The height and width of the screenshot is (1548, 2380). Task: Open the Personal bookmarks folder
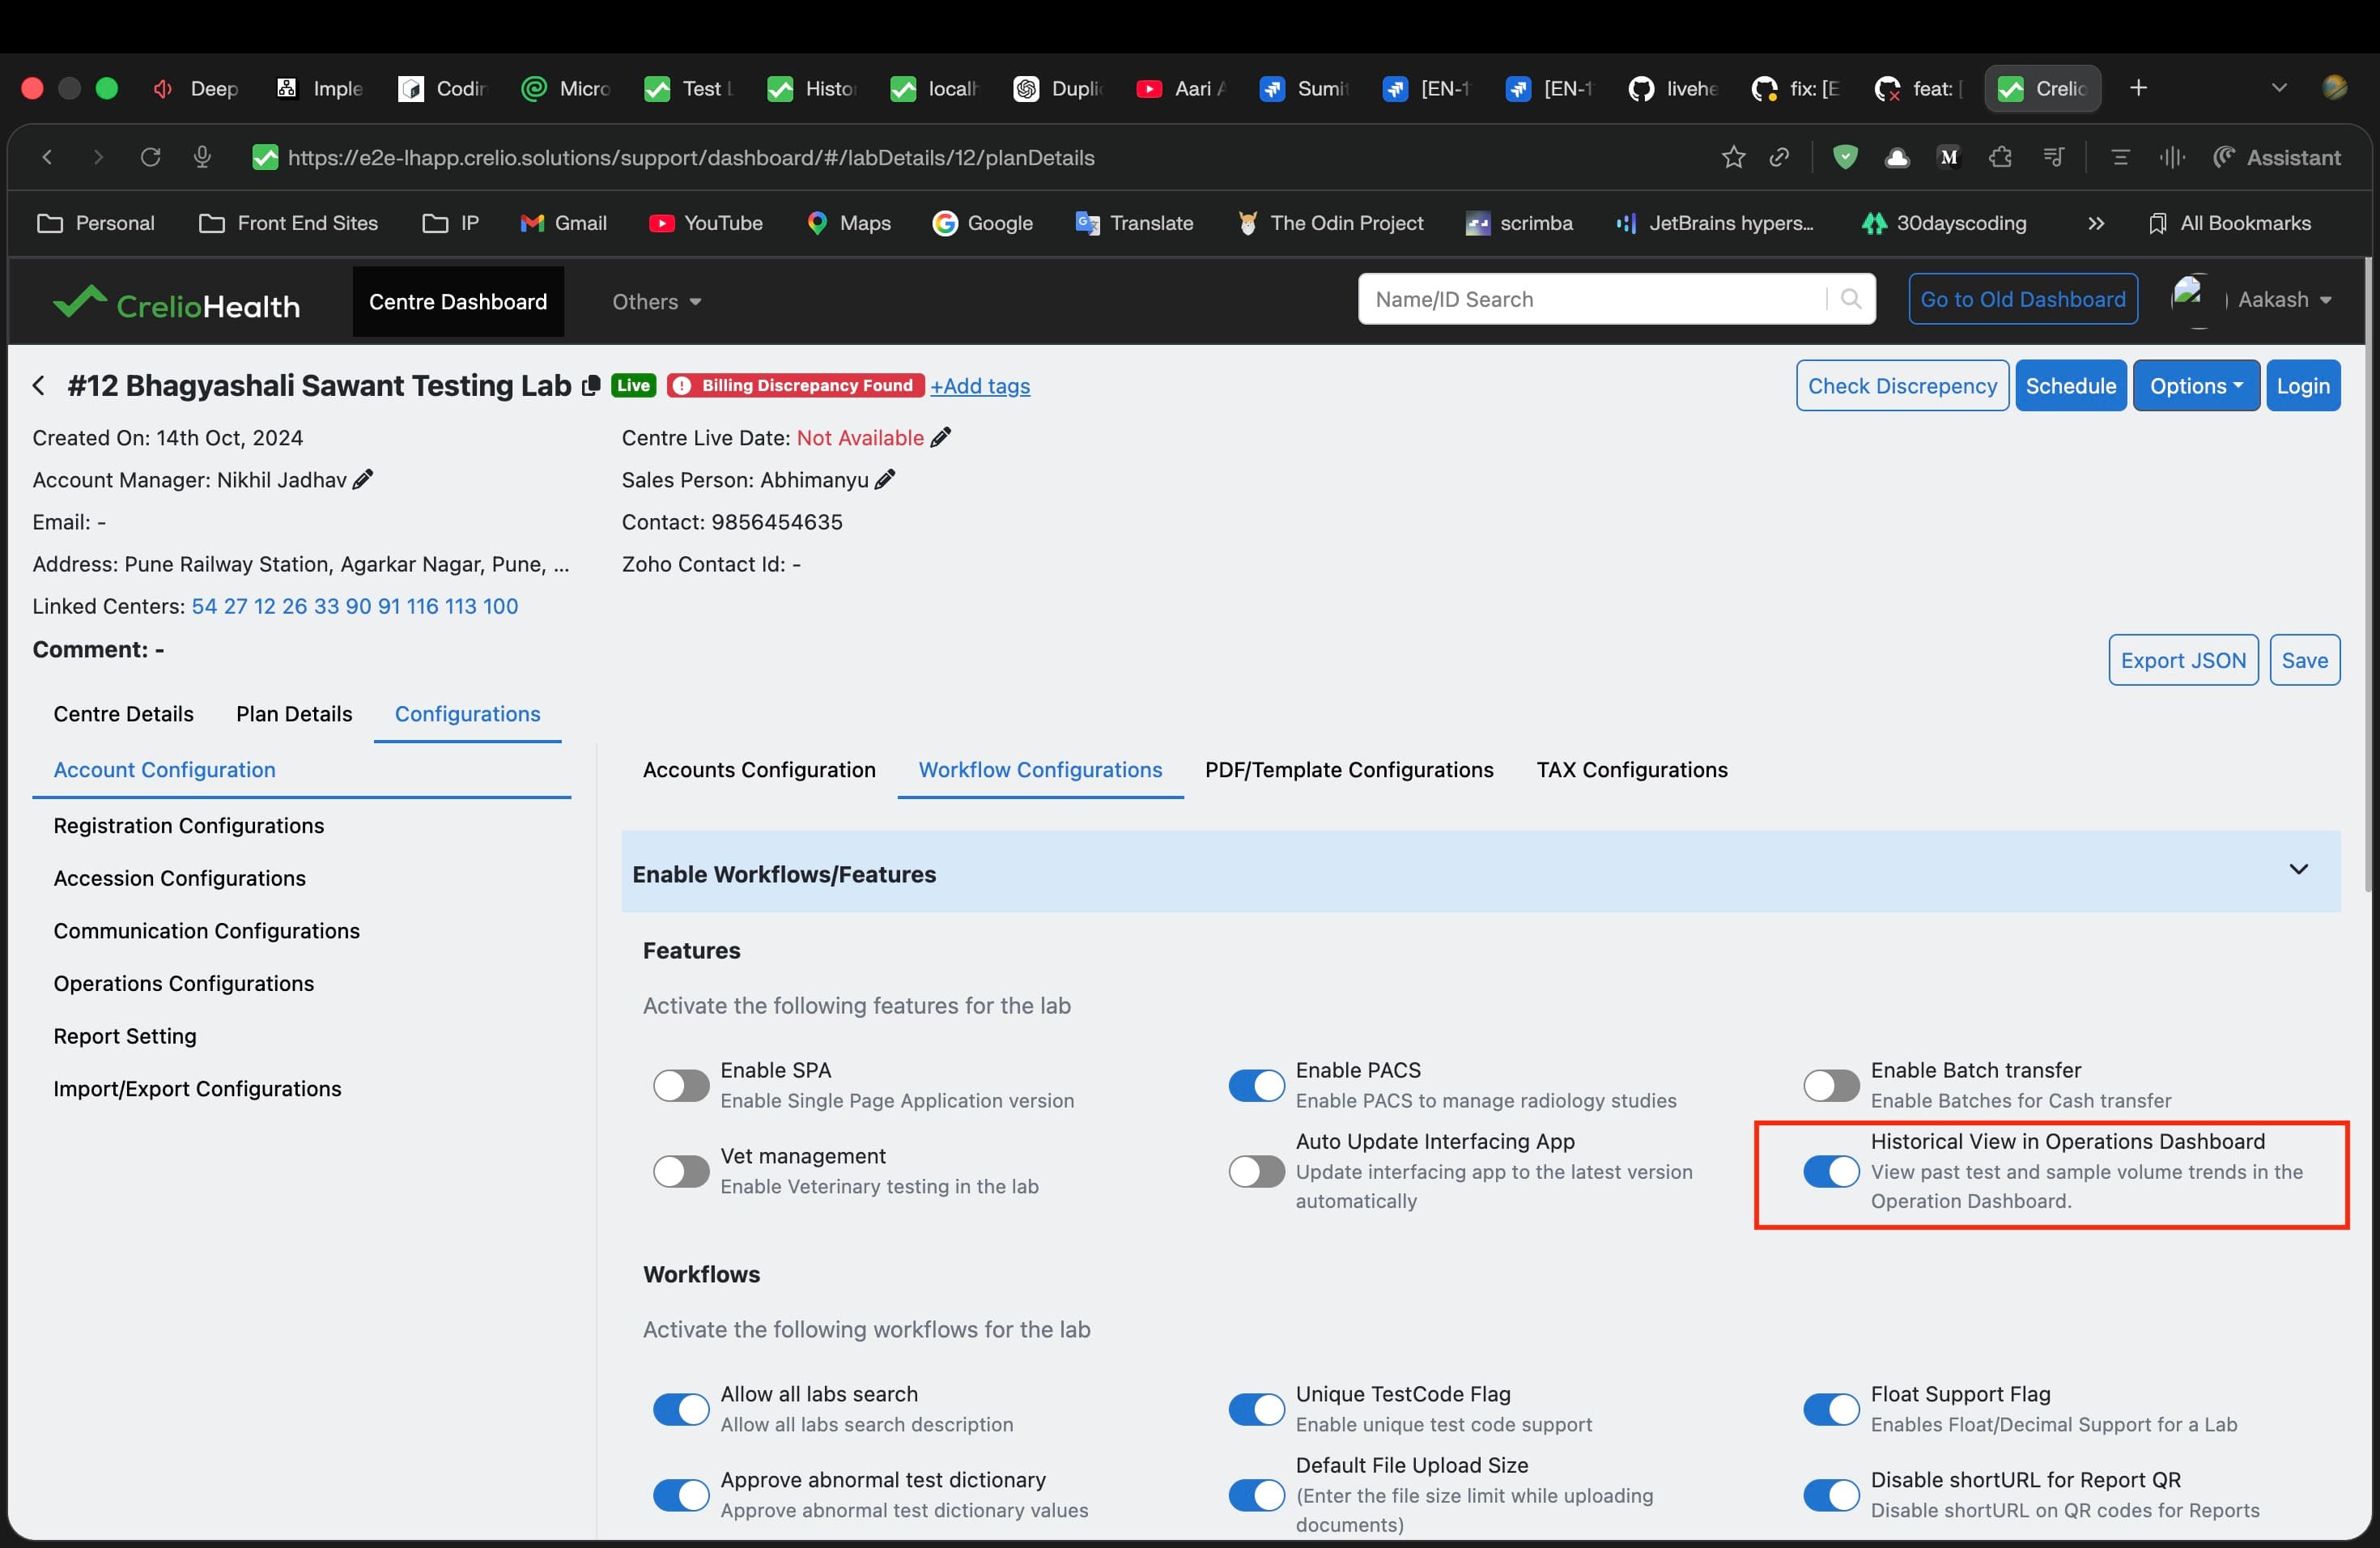tap(96, 223)
